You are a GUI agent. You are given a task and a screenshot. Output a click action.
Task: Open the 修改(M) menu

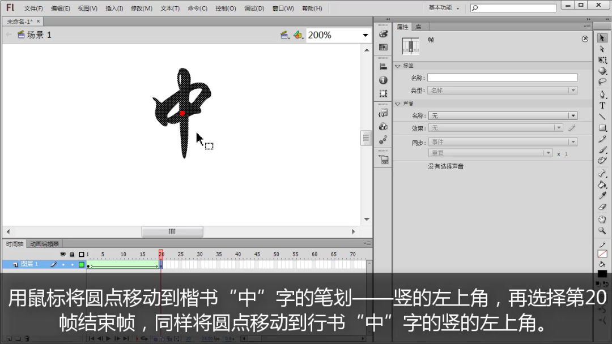pos(141,8)
